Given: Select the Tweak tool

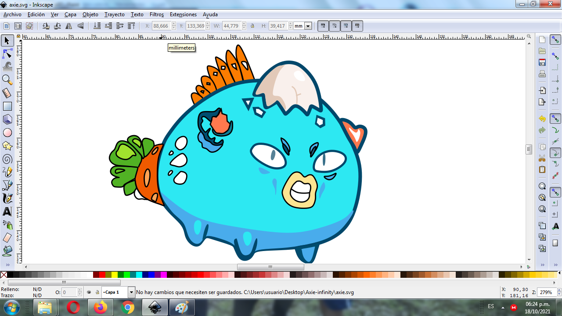Looking at the screenshot, I should click(7, 67).
